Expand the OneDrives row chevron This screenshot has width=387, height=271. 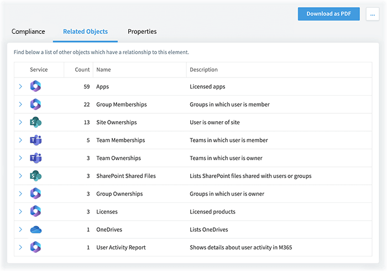(20, 230)
